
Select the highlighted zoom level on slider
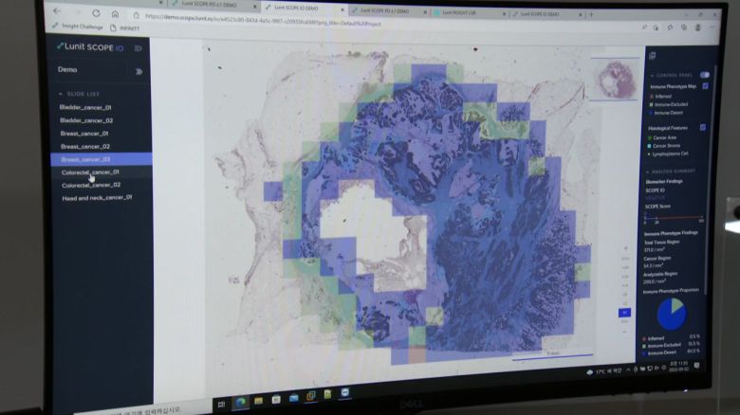pos(624,313)
